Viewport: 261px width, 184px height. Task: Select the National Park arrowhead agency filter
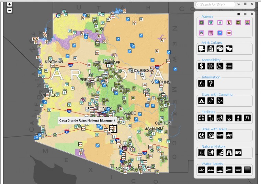(x=229, y=22)
